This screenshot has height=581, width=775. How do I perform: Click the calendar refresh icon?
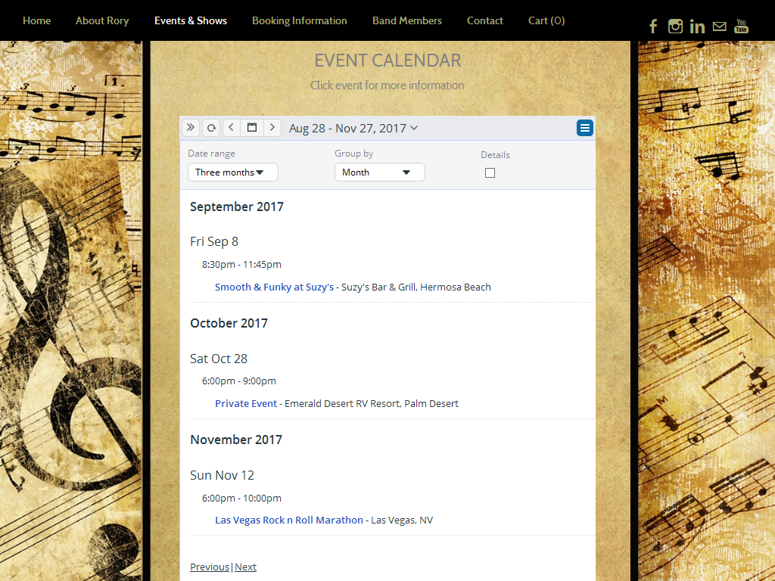[x=211, y=128]
